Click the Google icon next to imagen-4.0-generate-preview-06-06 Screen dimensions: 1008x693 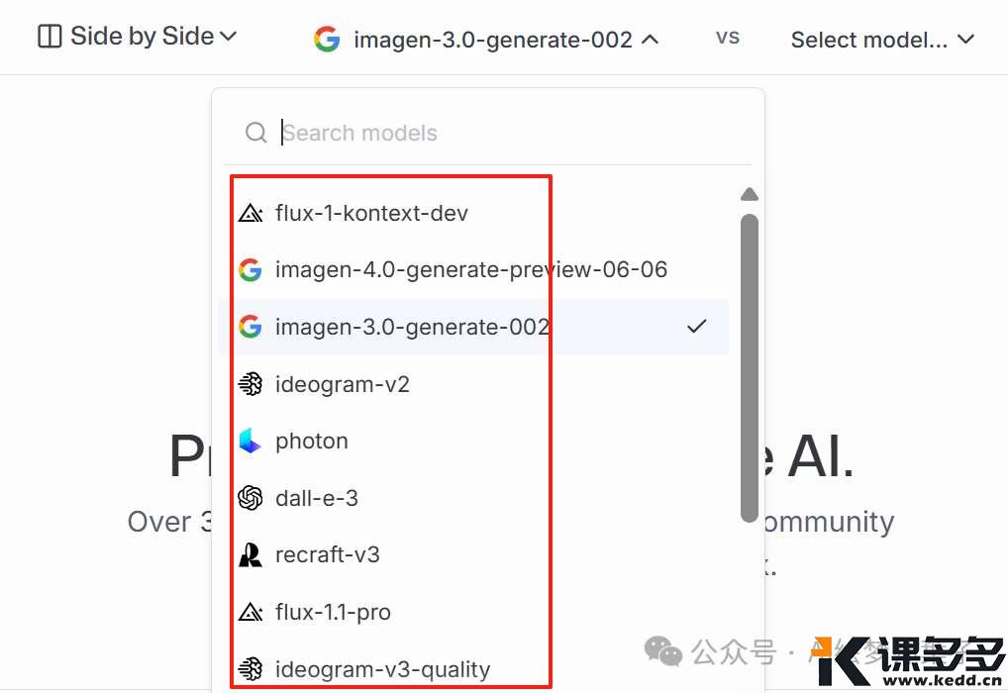[251, 269]
